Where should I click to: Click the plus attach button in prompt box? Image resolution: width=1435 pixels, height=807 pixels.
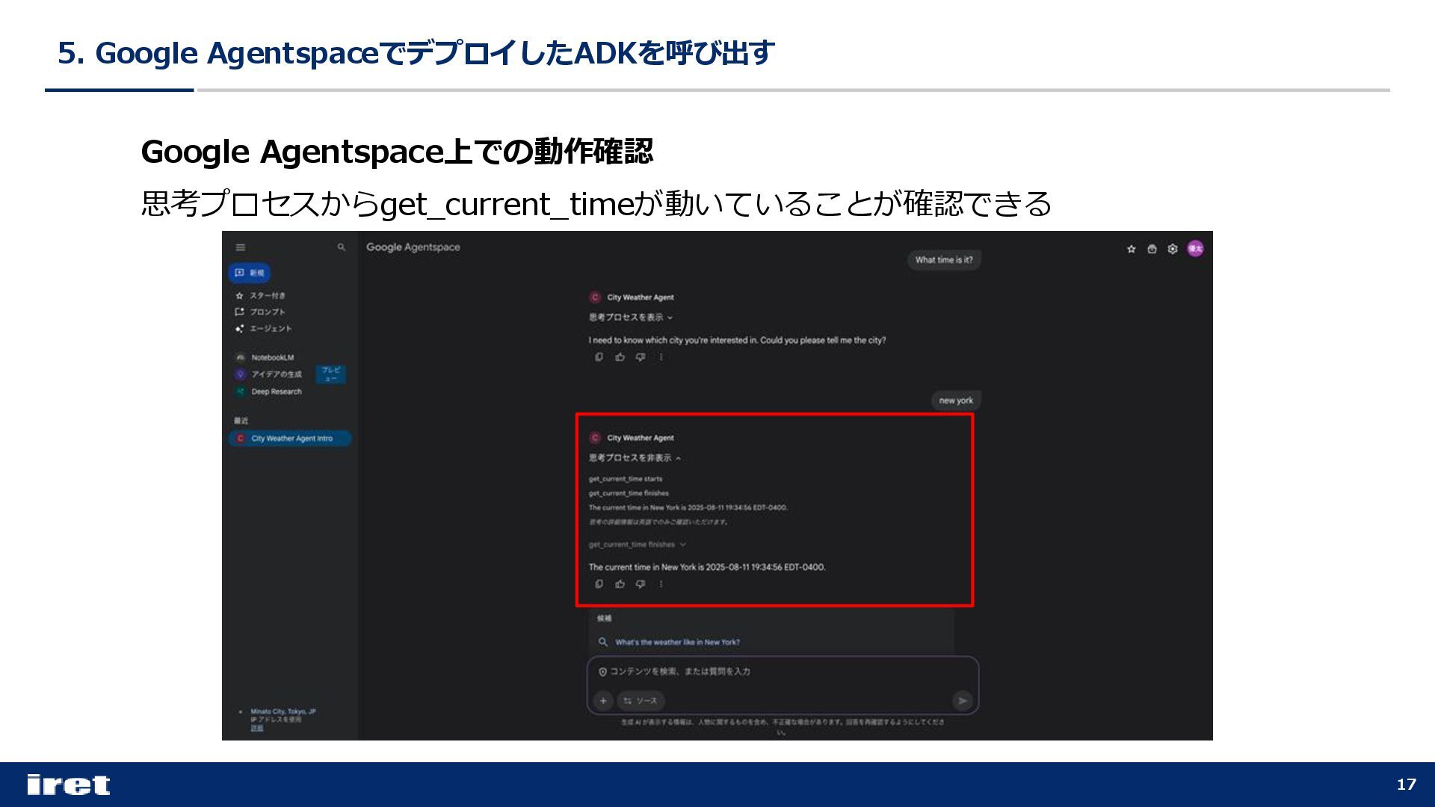[x=603, y=701]
